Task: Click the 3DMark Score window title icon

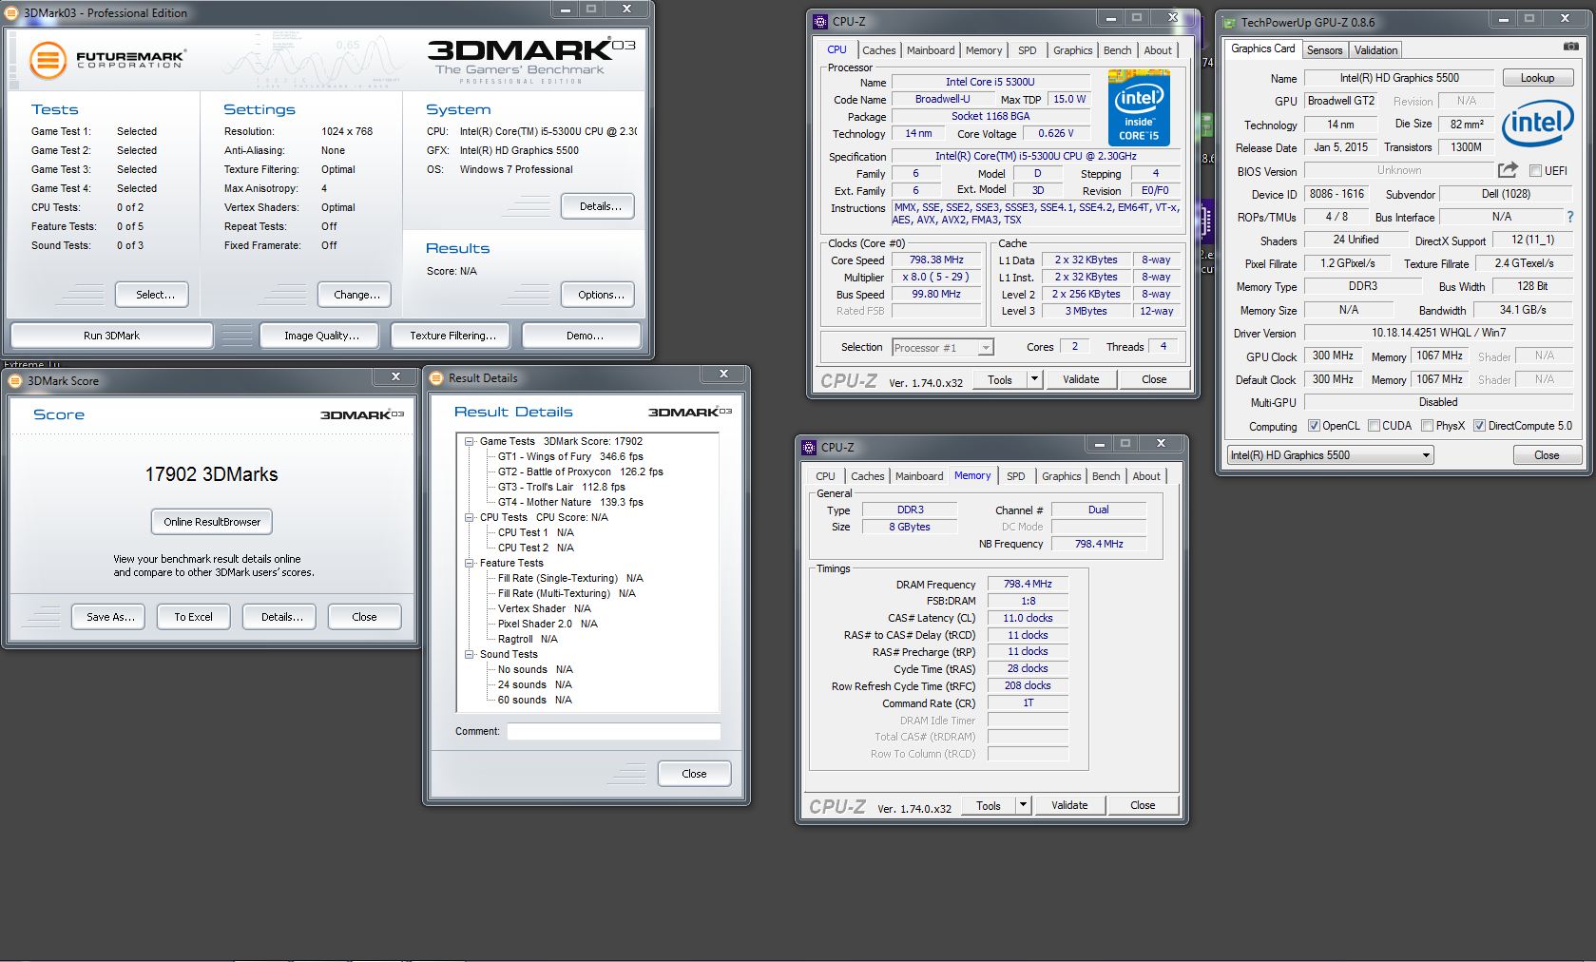Action: point(15,380)
